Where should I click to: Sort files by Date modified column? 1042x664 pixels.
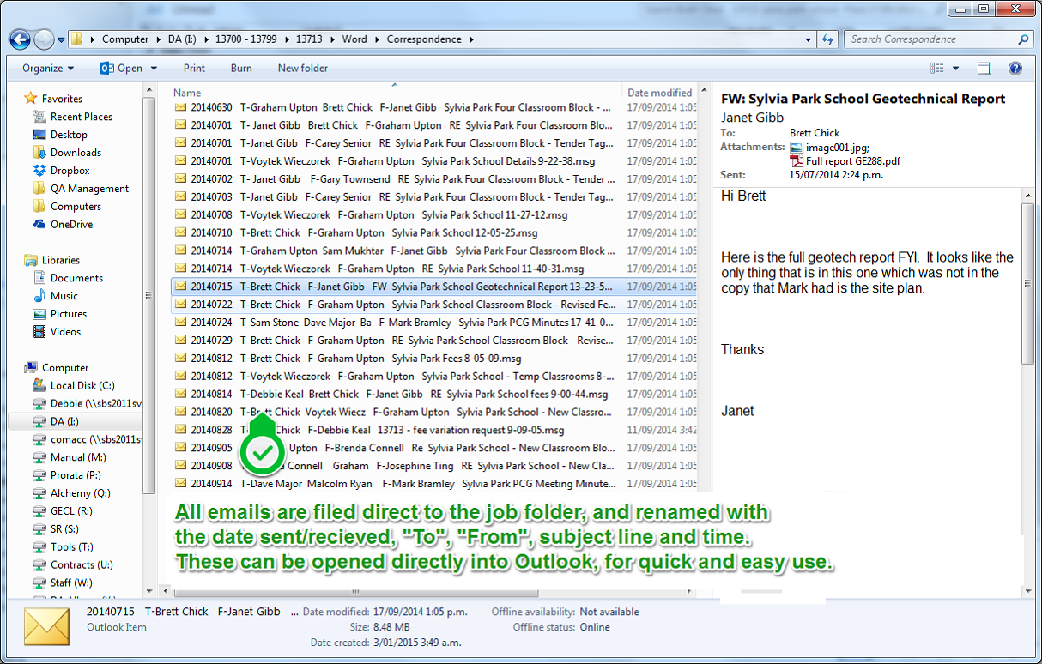tap(659, 93)
